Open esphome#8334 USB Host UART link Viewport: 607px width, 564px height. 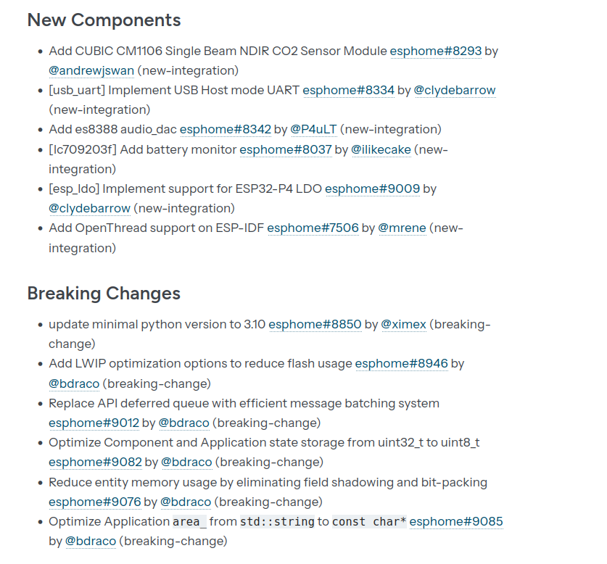pyautogui.click(x=348, y=90)
